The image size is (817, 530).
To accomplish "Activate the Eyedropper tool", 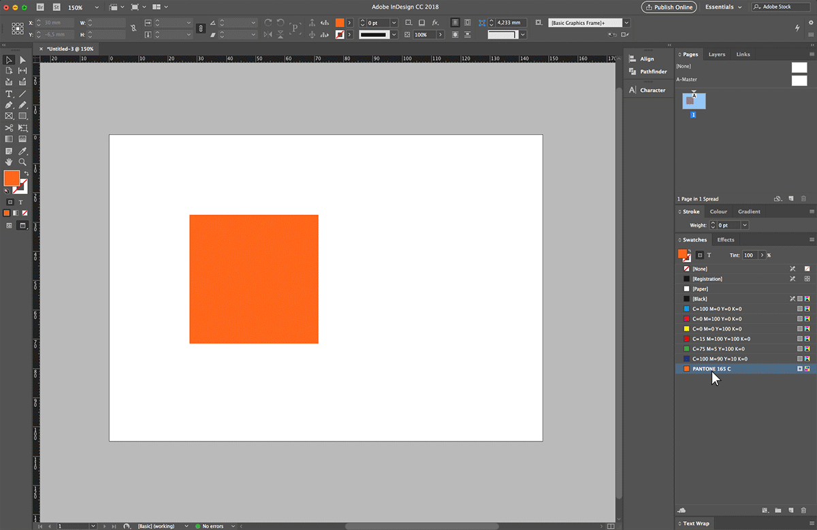I will 22,150.
